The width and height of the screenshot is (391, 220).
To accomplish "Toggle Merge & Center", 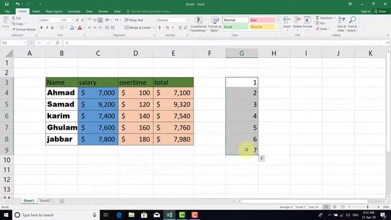I will coord(138,28).
